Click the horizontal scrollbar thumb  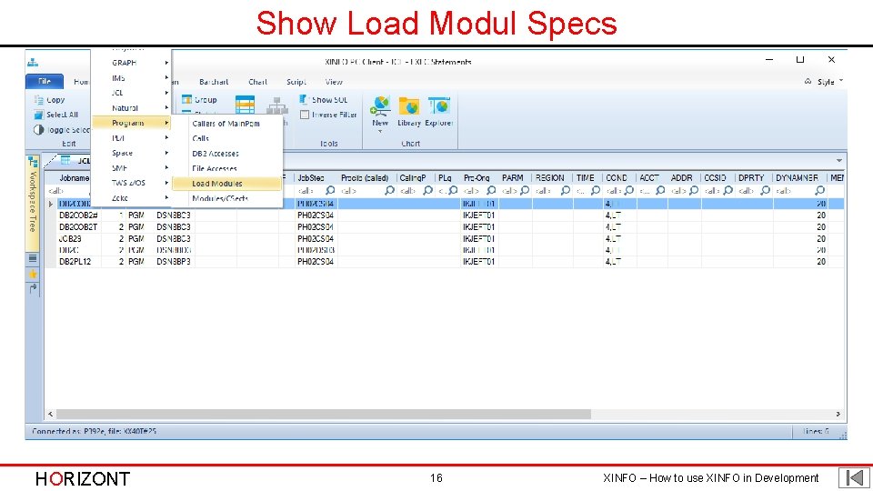click(x=323, y=415)
